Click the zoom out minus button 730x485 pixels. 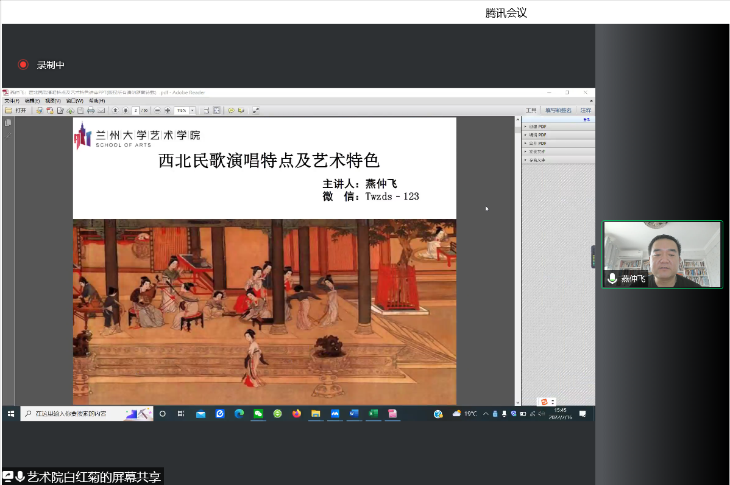pos(157,111)
